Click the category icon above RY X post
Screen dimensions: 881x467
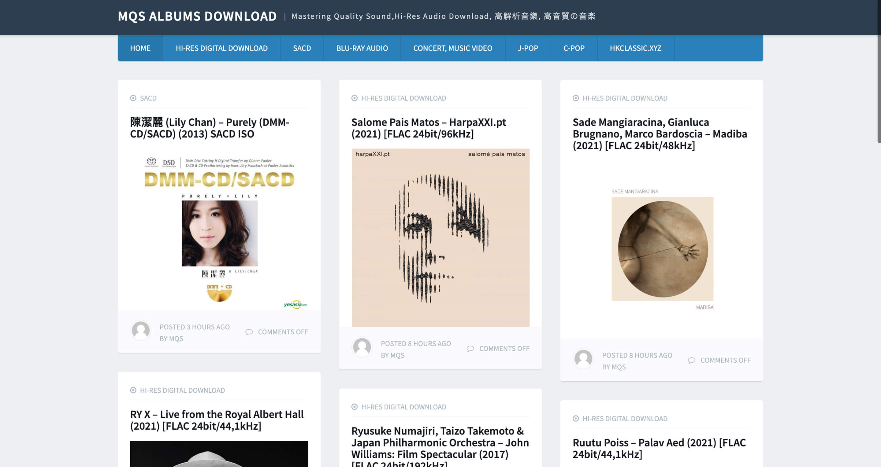[133, 390]
